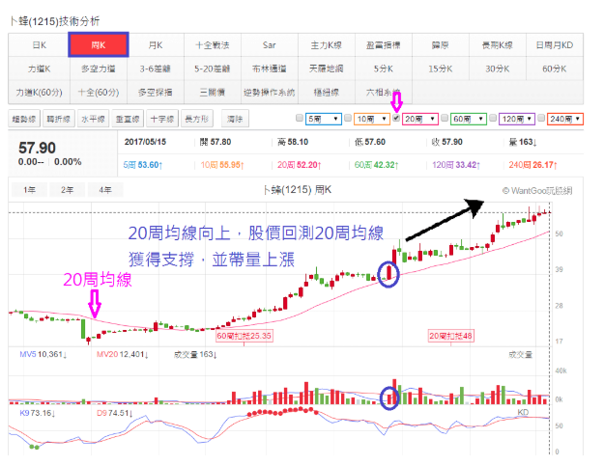This screenshot has width=604, height=466.
Task: Open the 布林通道 Bollinger tab
Action: [x=270, y=69]
